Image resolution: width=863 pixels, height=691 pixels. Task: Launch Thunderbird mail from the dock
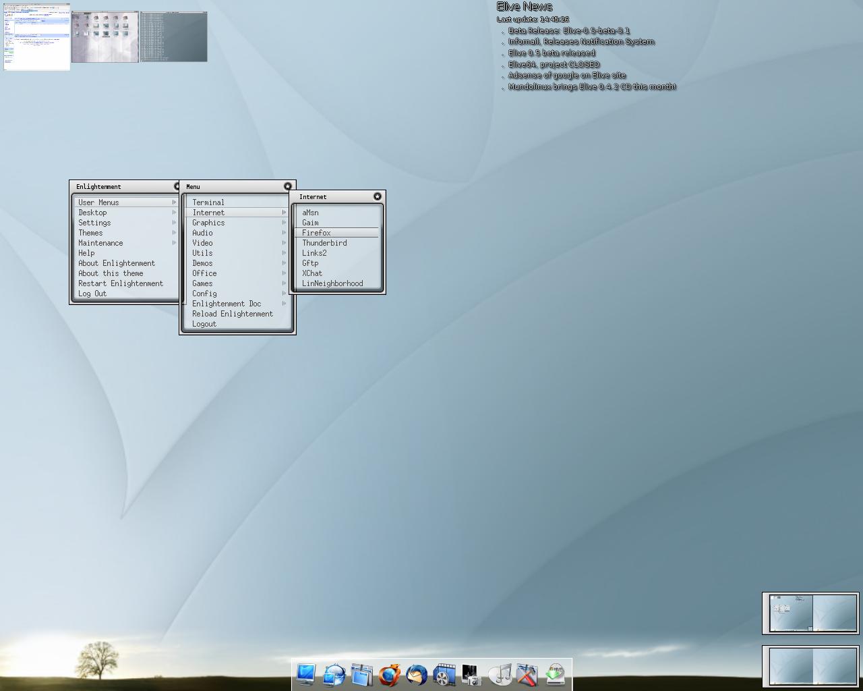pyautogui.click(x=417, y=674)
